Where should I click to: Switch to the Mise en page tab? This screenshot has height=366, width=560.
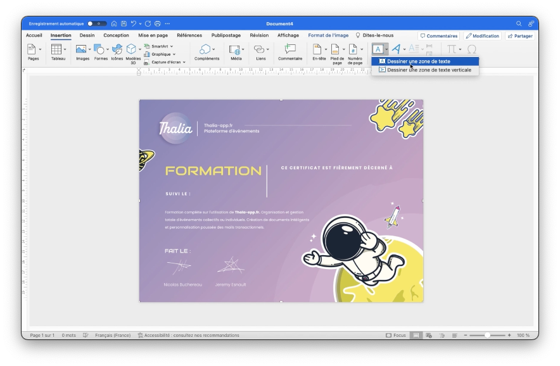point(153,35)
